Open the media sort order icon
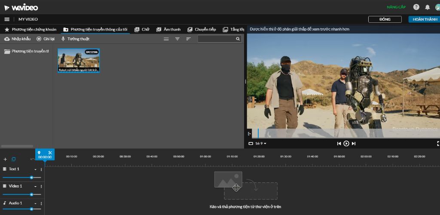The height and width of the screenshot is (215, 440). click(x=188, y=39)
